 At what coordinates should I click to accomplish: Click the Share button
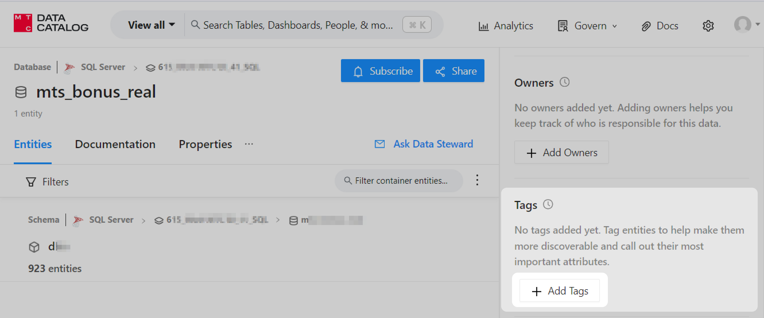click(x=453, y=71)
